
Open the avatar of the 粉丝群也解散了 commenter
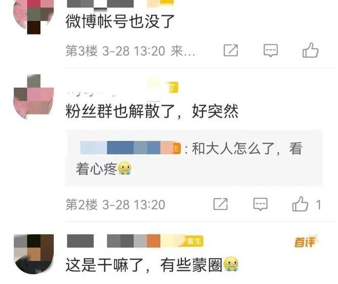(x=33, y=97)
